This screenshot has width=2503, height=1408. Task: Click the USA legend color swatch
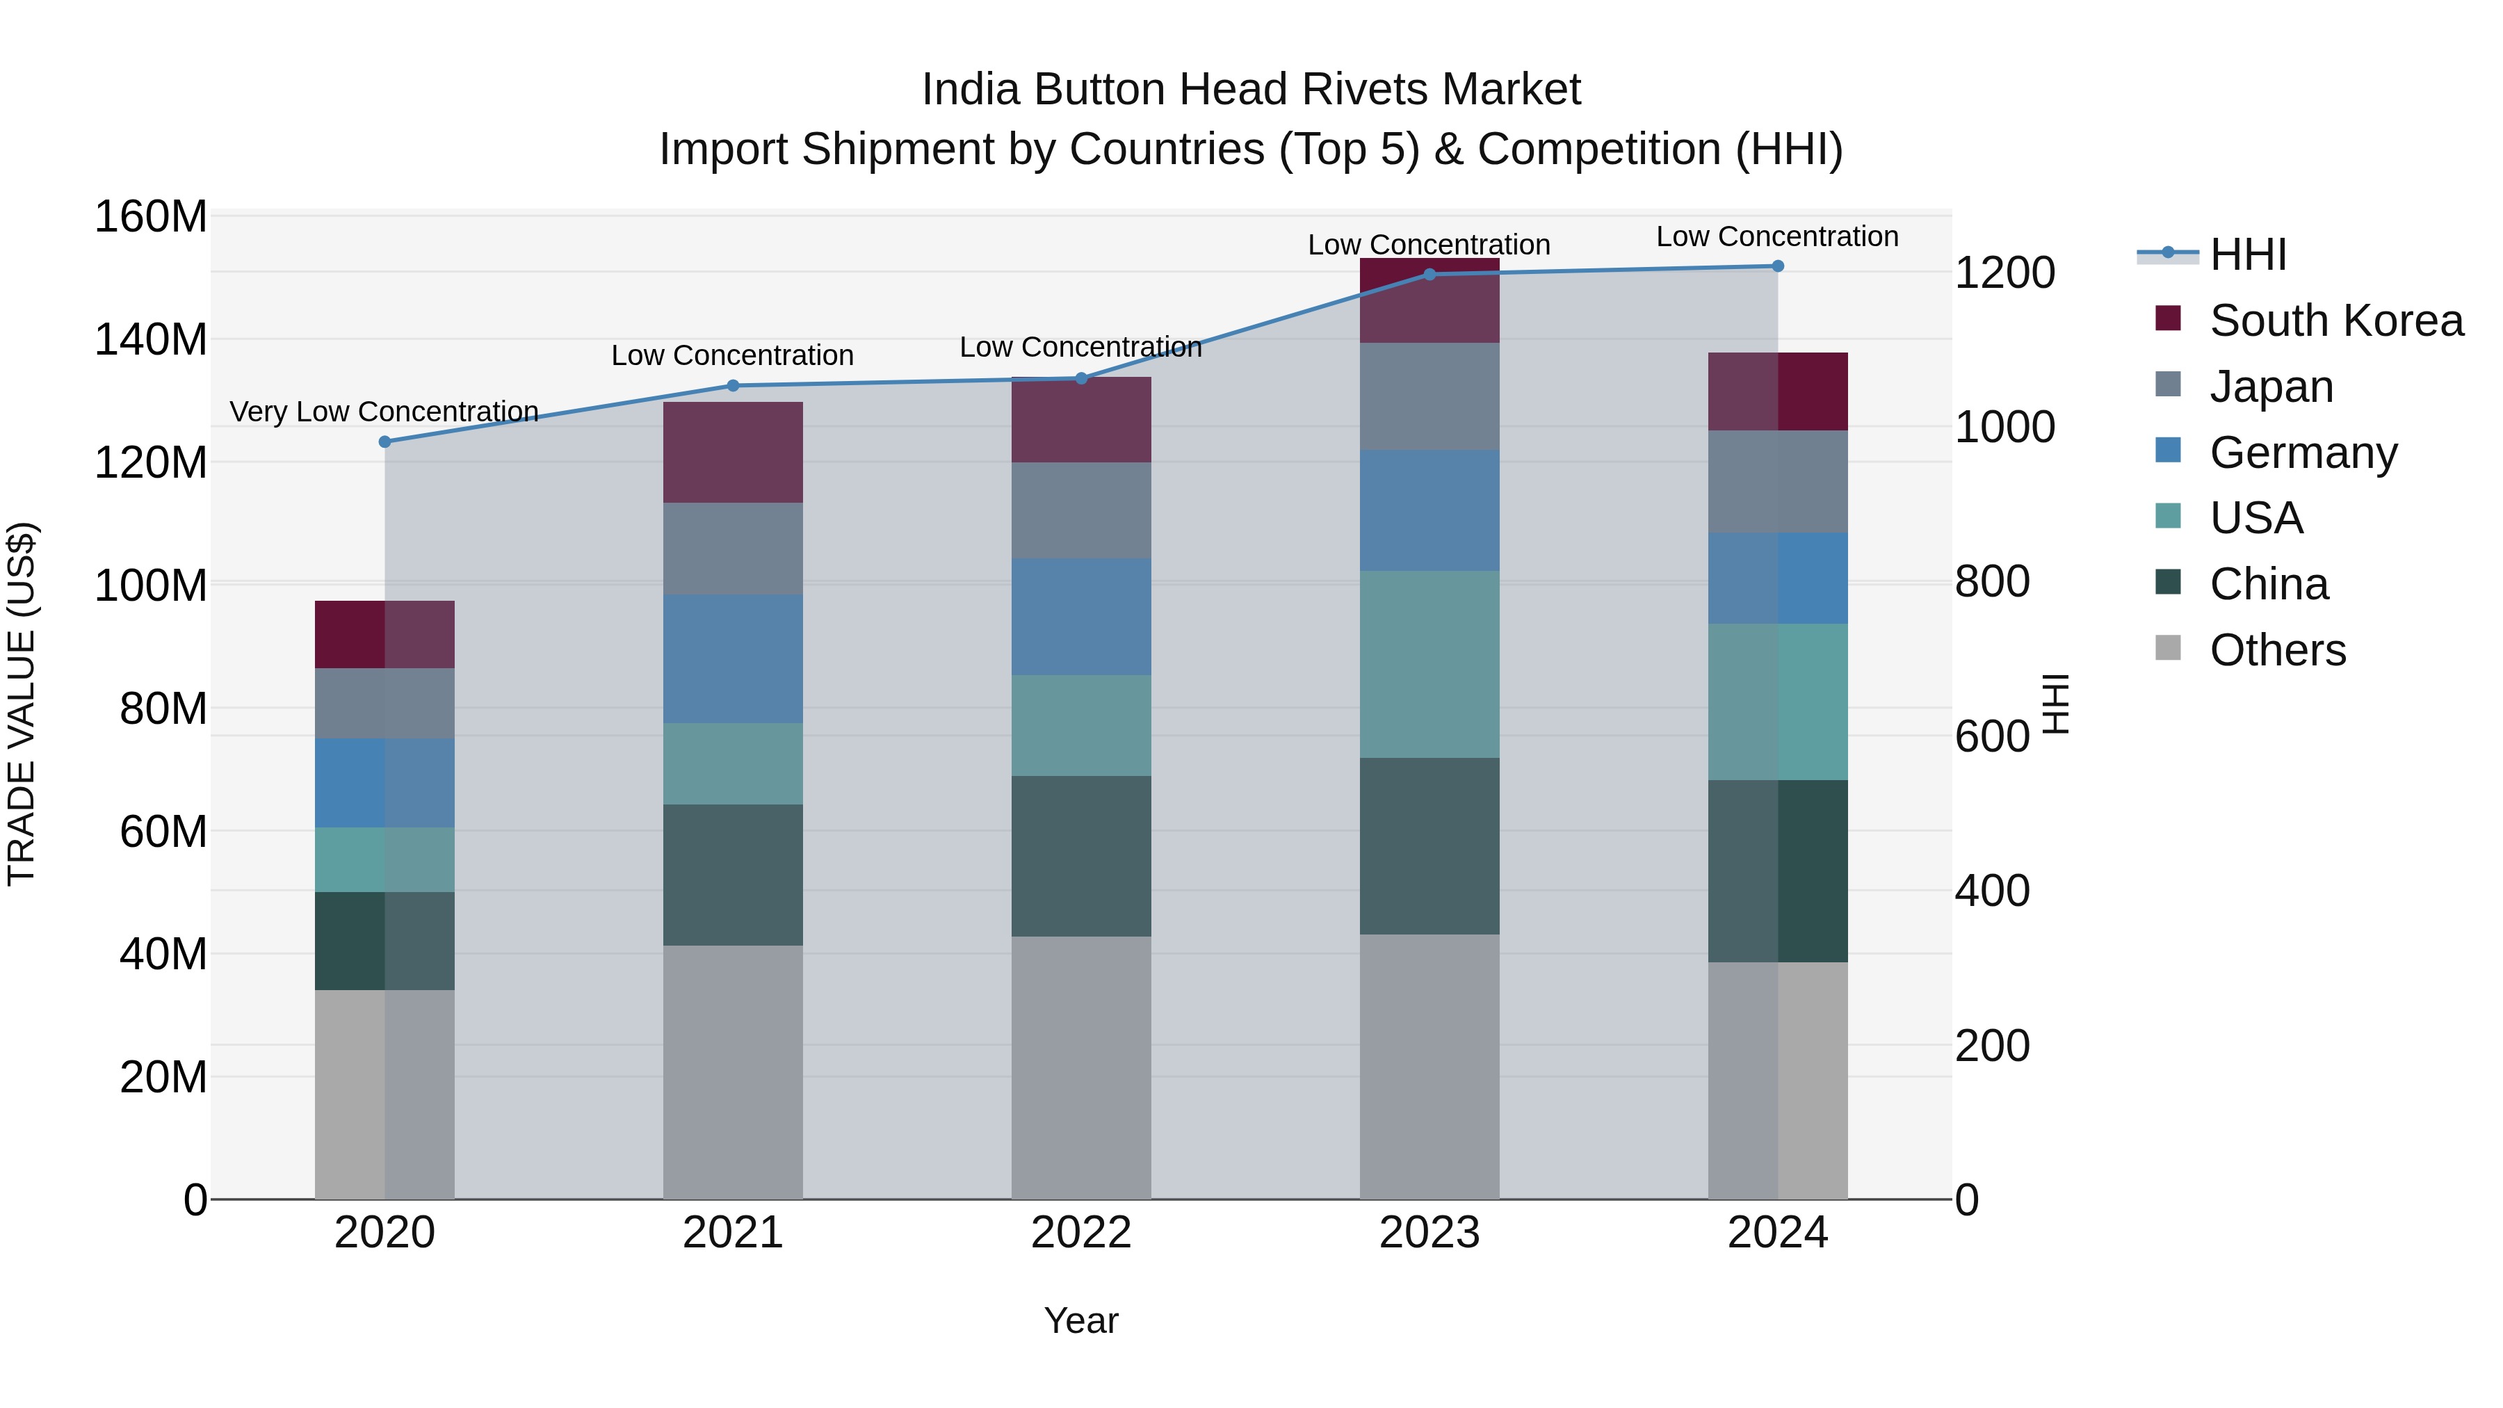2168,515
